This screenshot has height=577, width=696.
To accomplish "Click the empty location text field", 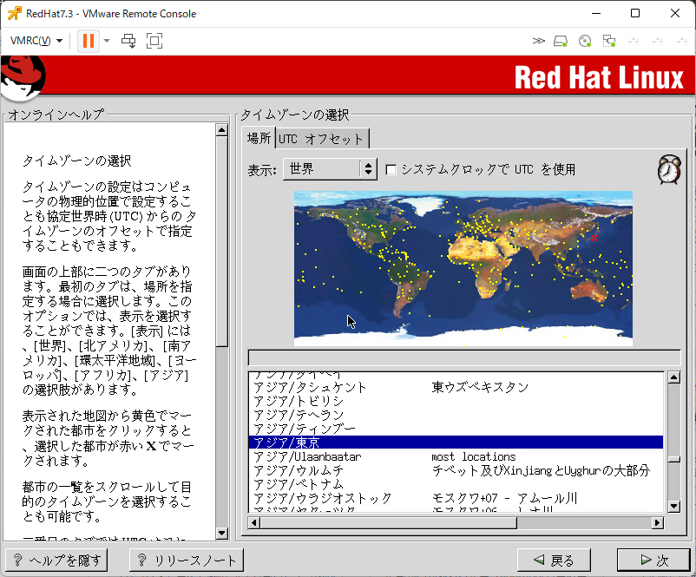I will pyautogui.click(x=464, y=357).
